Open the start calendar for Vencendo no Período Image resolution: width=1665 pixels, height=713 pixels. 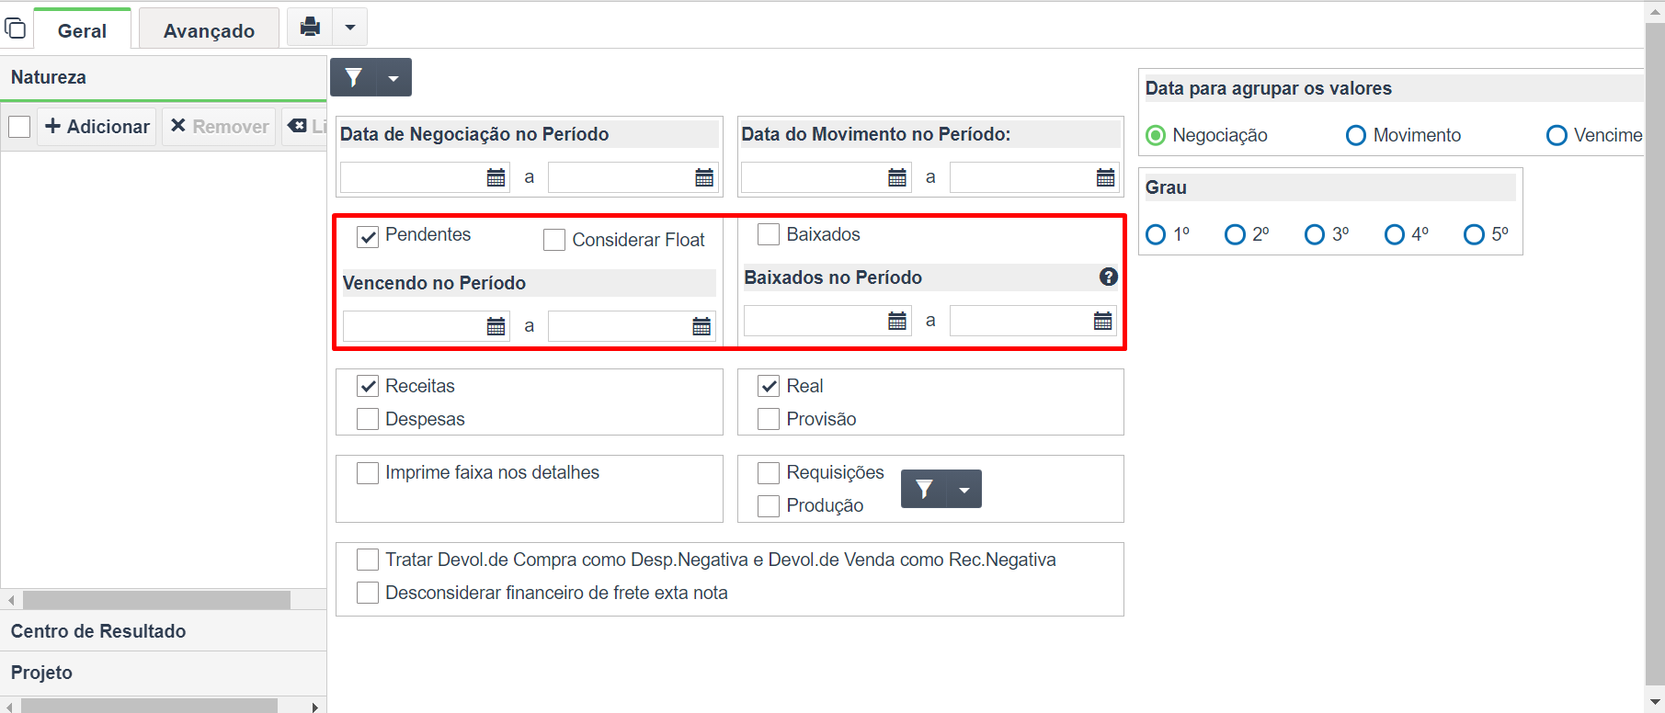496,326
